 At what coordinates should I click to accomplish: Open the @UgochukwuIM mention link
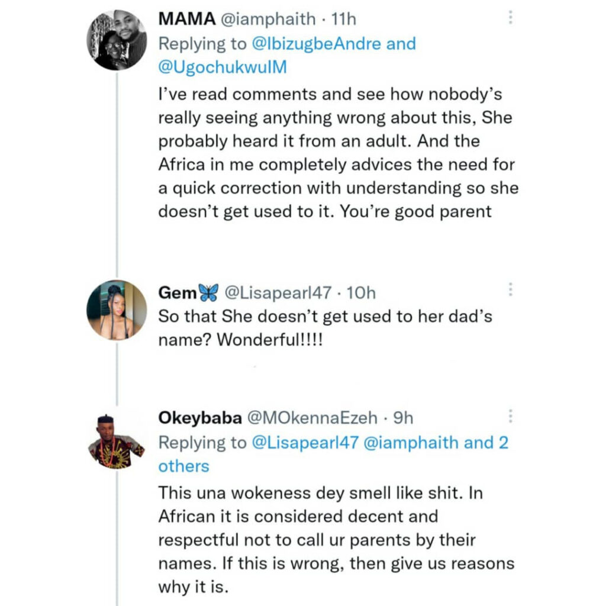pyautogui.click(x=223, y=67)
